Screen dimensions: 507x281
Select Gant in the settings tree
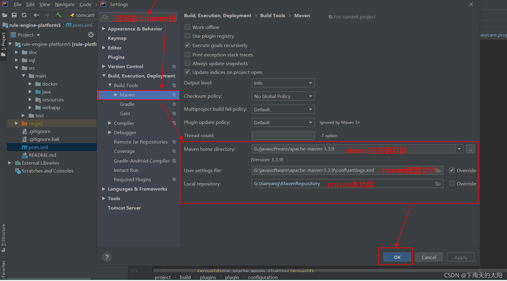125,114
